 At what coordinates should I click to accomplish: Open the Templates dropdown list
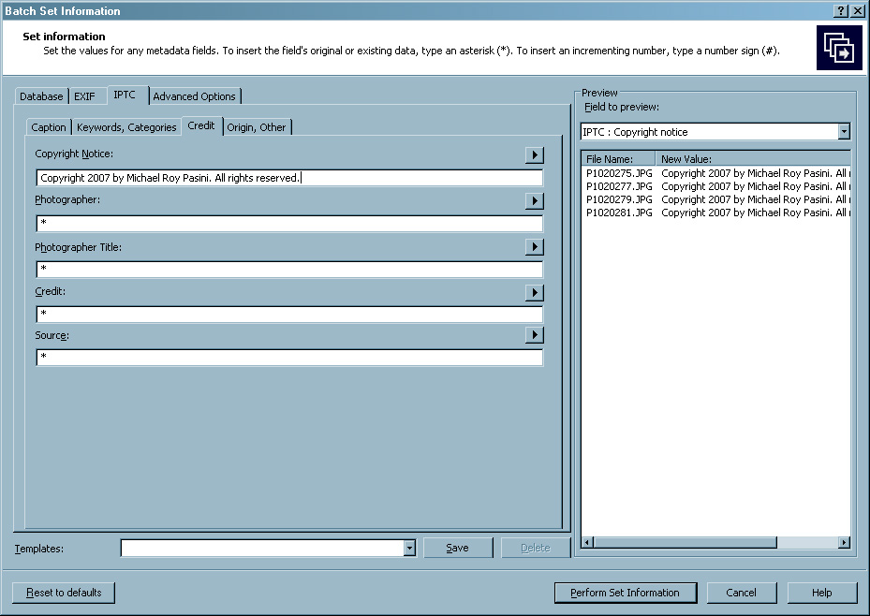pyautogui.click(x=409, y=549)
